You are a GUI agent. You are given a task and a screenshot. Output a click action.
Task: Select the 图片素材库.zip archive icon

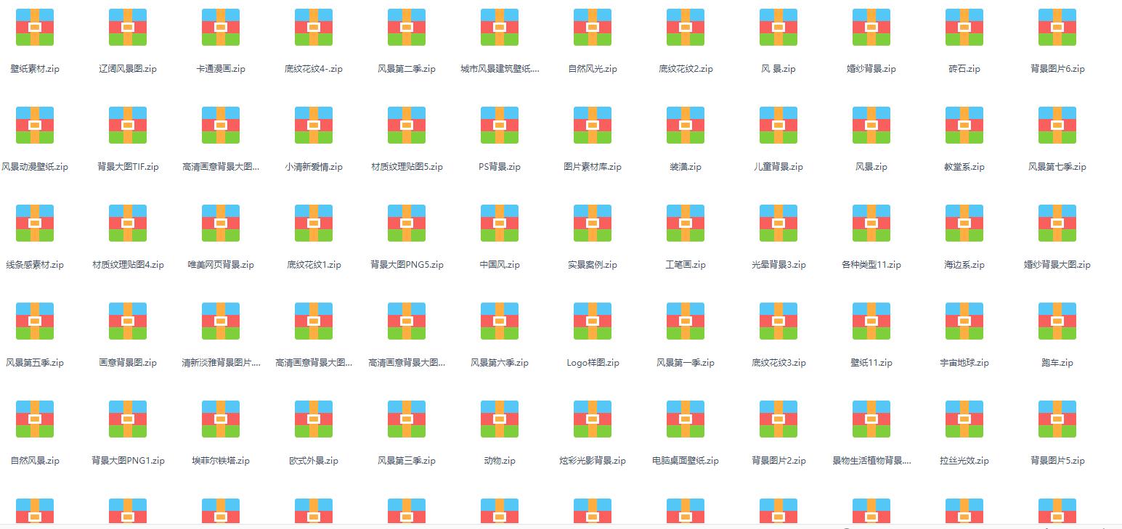coord(593,126)
